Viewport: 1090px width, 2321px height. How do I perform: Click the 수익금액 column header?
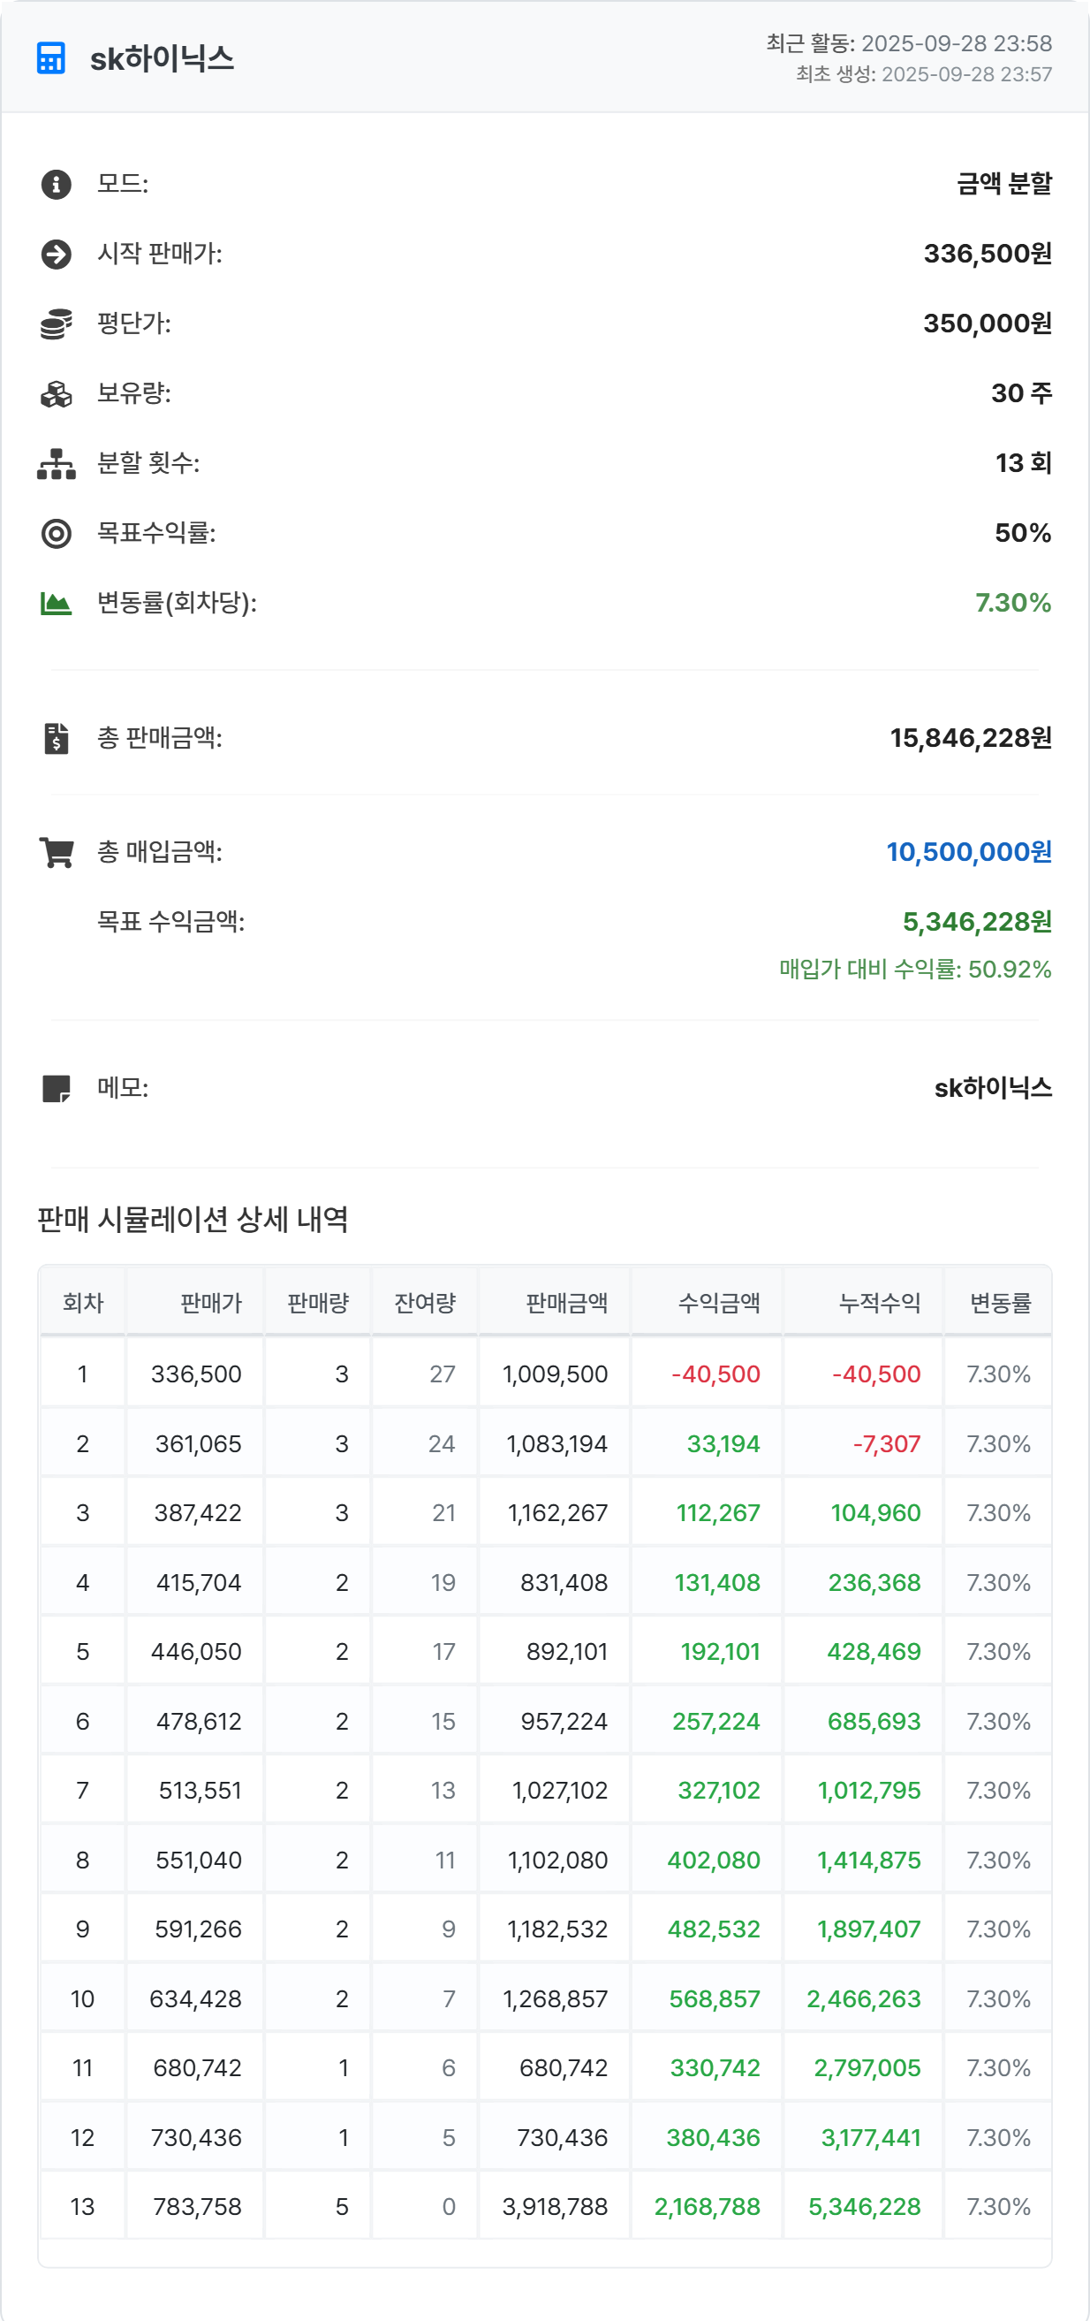point(718,1302)
